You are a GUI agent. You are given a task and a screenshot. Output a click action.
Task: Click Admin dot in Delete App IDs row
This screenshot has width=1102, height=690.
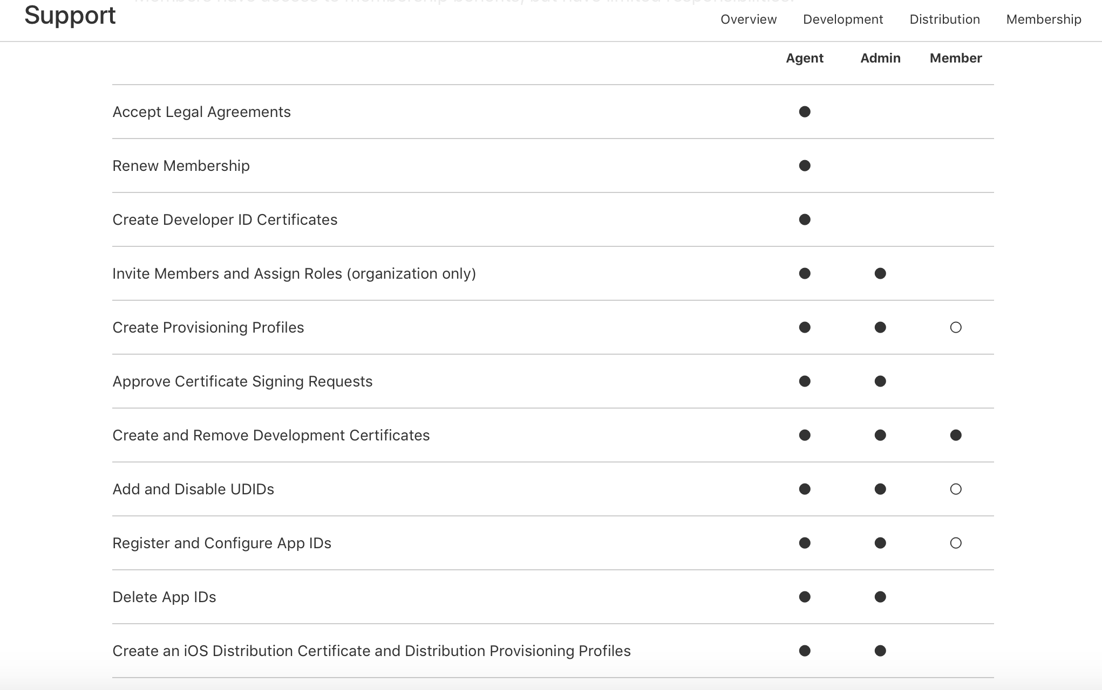(x=880, y=597)
